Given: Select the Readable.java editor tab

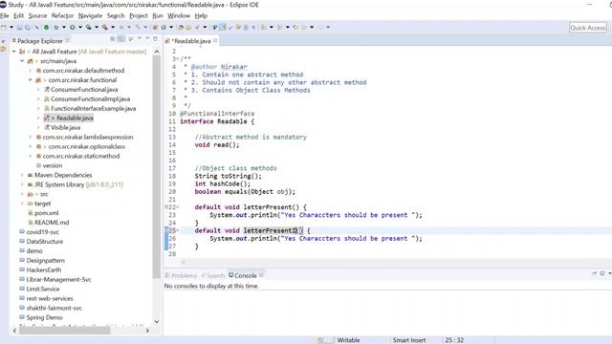Looking at the screenshot, I should coord(191,41).
